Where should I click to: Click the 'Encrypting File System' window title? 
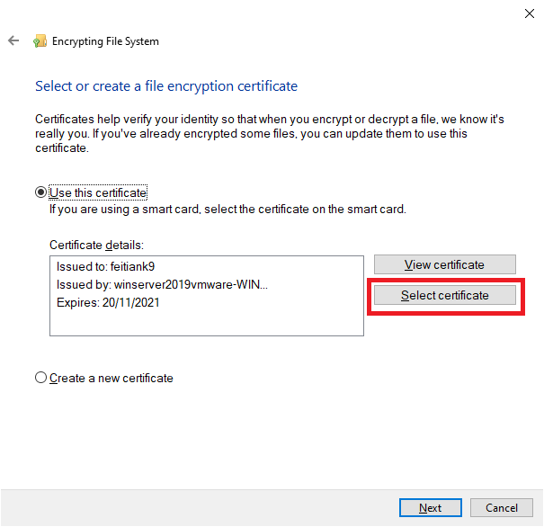[x=105, y=41]
